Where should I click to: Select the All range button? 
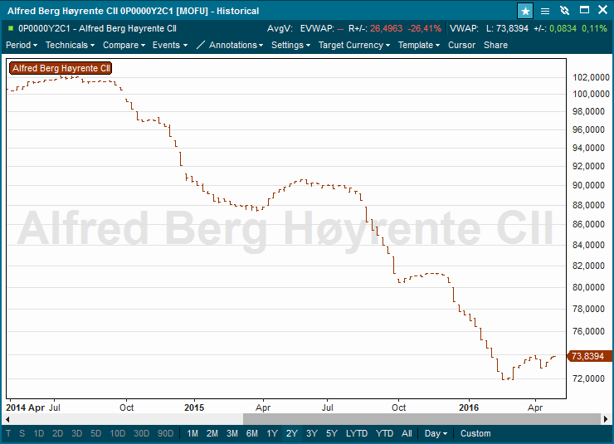point(407,433)
